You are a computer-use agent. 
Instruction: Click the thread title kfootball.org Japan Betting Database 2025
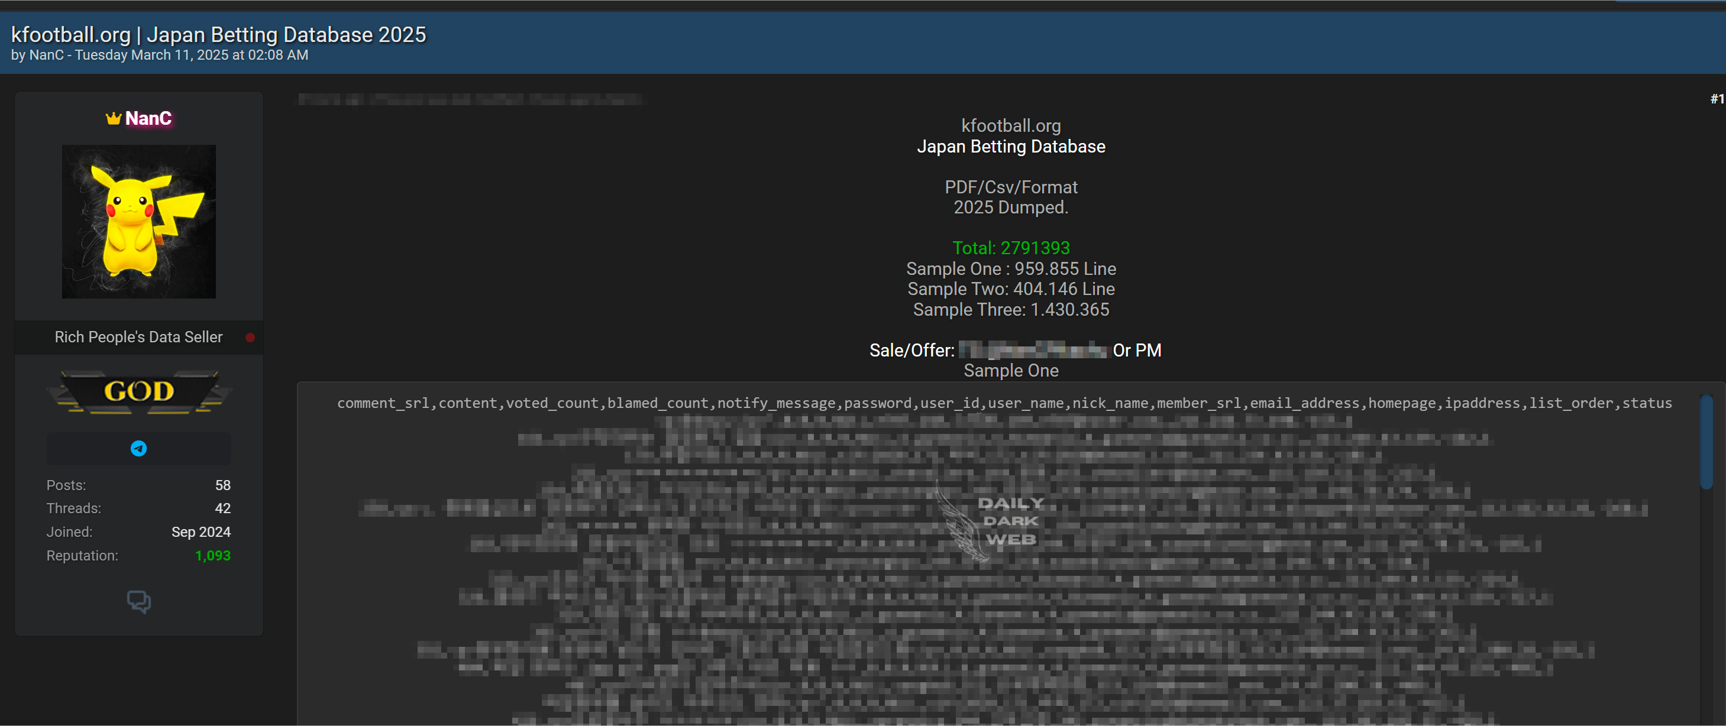(218, 35)
